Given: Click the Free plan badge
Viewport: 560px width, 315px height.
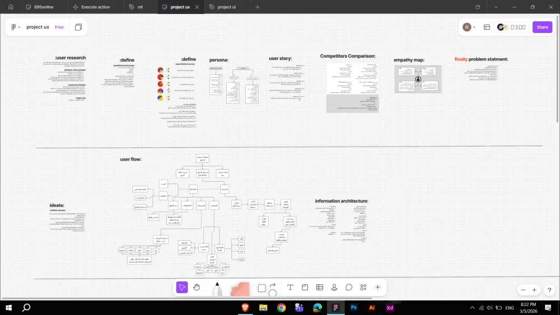Looking at the screenshot, I should pyautogui.click(x=59, y=27).
